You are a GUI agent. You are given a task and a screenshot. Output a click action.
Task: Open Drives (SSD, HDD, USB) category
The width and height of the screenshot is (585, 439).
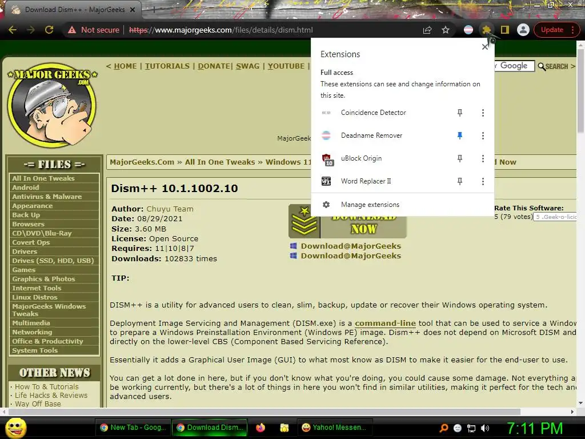[54, 261]
